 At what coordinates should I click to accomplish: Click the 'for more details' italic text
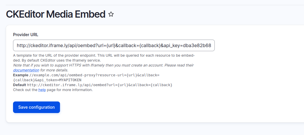coord(54,70)
